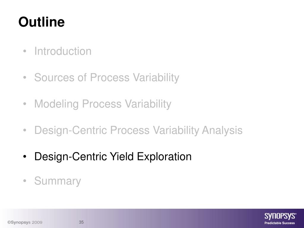Choose the Modeling Process Variability entry
Viewport: 304px width, 228px height.
(x=103, y=104)
